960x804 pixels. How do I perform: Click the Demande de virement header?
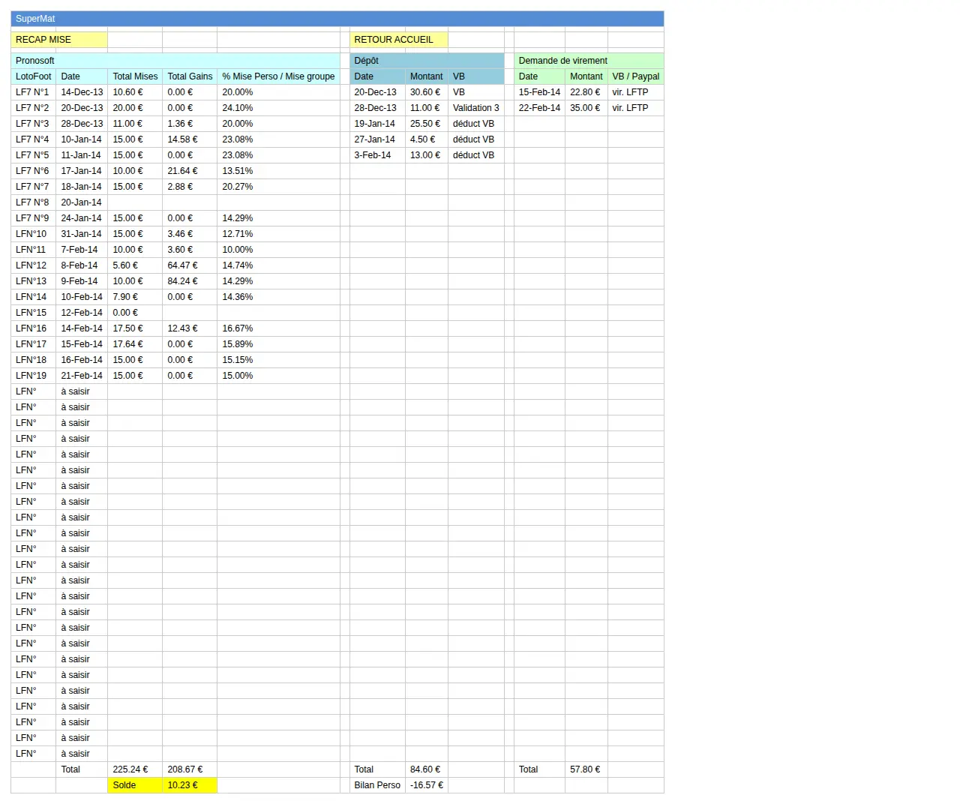click(x=589, y=61)
